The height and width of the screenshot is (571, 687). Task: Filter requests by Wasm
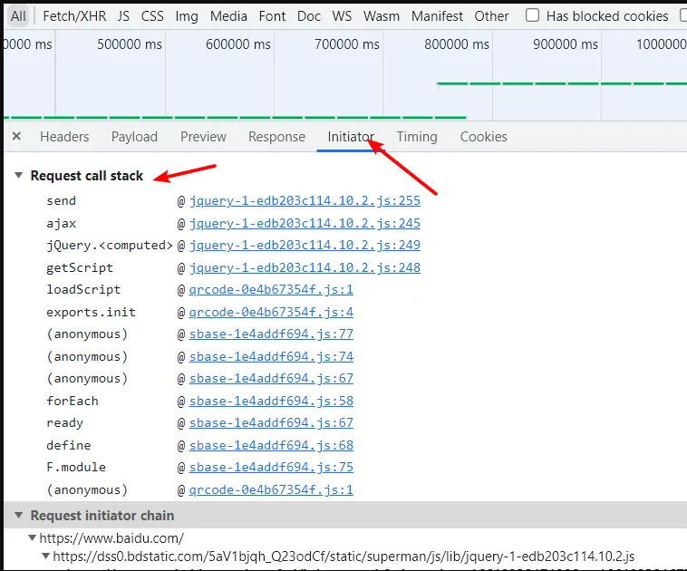pos(382,16)
